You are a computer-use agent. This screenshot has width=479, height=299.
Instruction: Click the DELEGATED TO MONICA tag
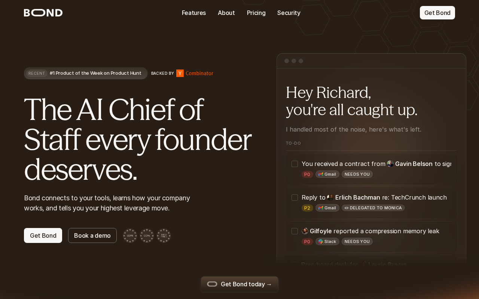[x=373, y=208]
